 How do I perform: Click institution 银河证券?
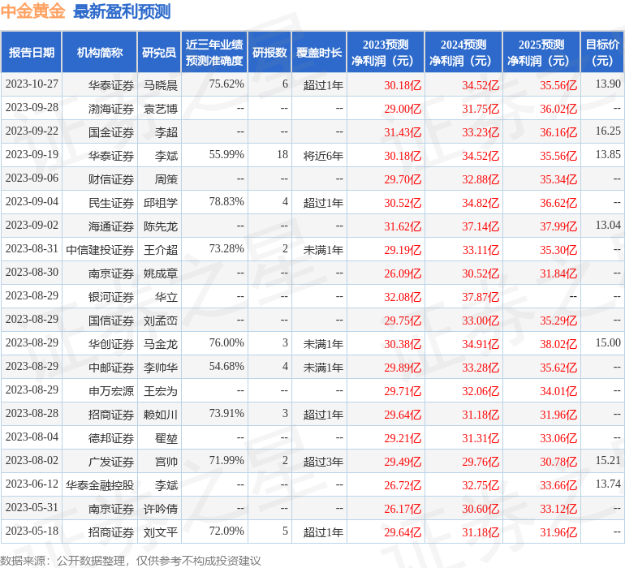tap(111, 297)
